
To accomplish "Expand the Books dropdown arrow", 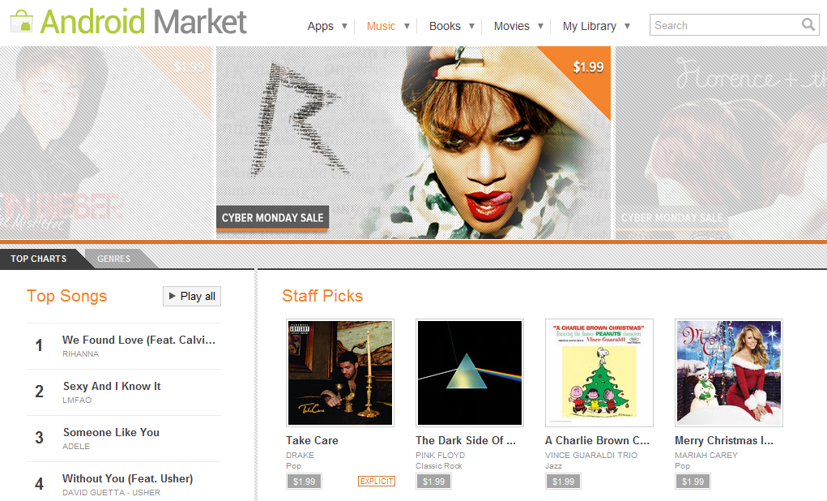I will coord(471,26).
